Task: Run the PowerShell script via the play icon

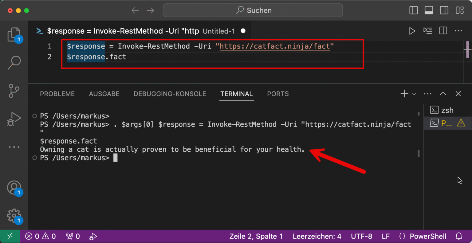Action: pyautogui.click(x=412, y=31)
